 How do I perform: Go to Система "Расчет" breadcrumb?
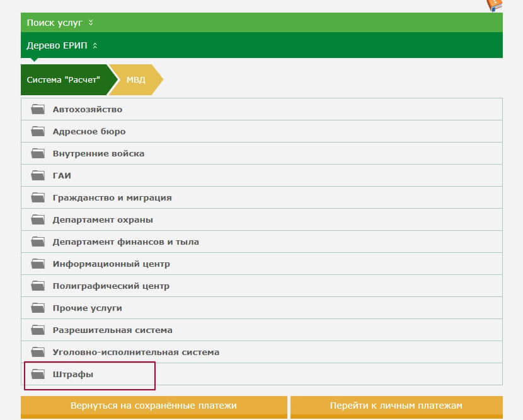tap(64, 80)
